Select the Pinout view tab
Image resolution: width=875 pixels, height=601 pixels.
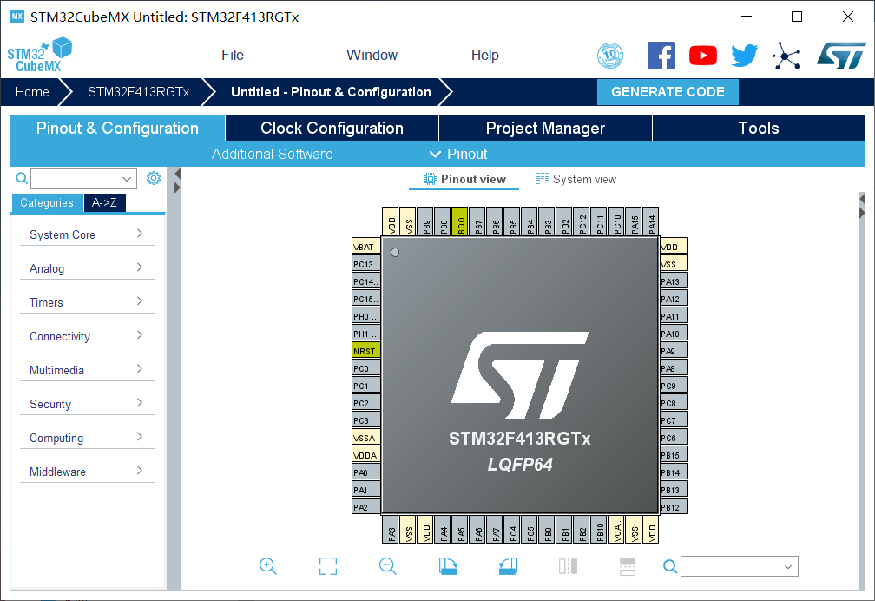(464, 179)
